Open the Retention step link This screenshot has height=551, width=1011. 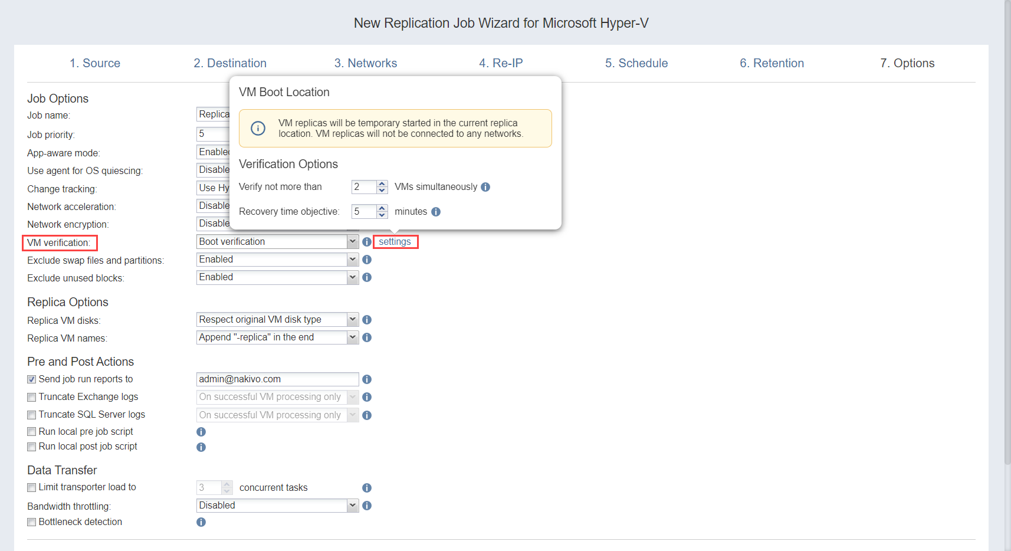pyautogui.click(x=772, y=63)
